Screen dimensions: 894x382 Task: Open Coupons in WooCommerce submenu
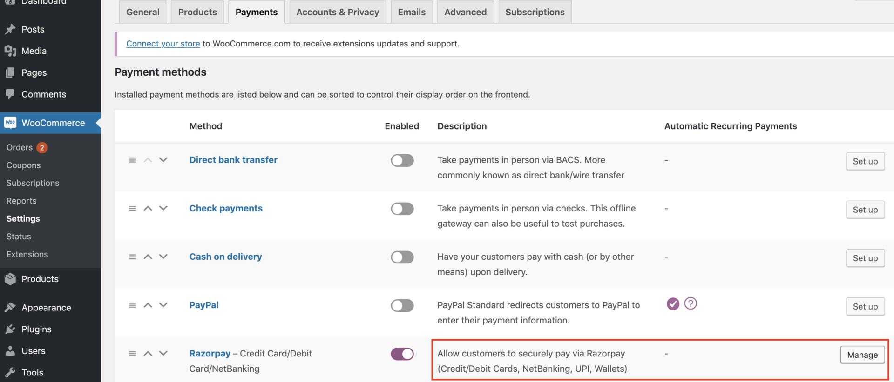(x=23, y=165)
